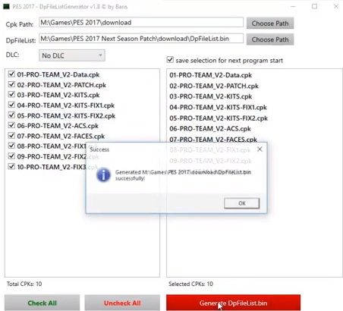
Task: Uncheck 06-PRO-TEAM_V2-ACS.cpk checkbox
Action: coord(11,125)
